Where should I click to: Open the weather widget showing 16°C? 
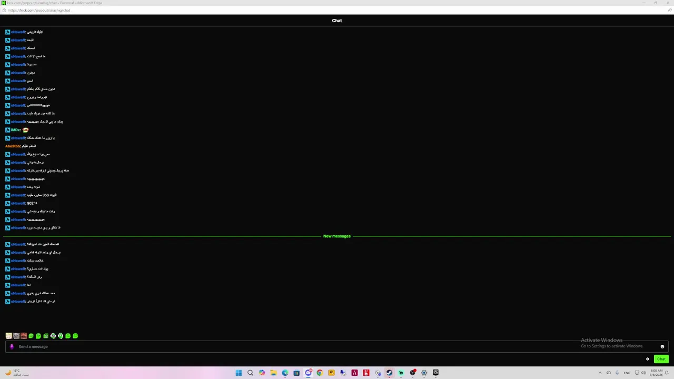click(x=17, y=373)
